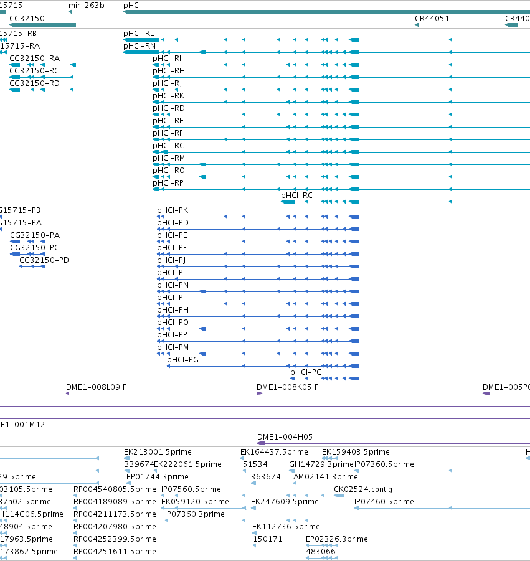Open transcript pHCl-RN
530x561 pixels.
tap(140, 46)
